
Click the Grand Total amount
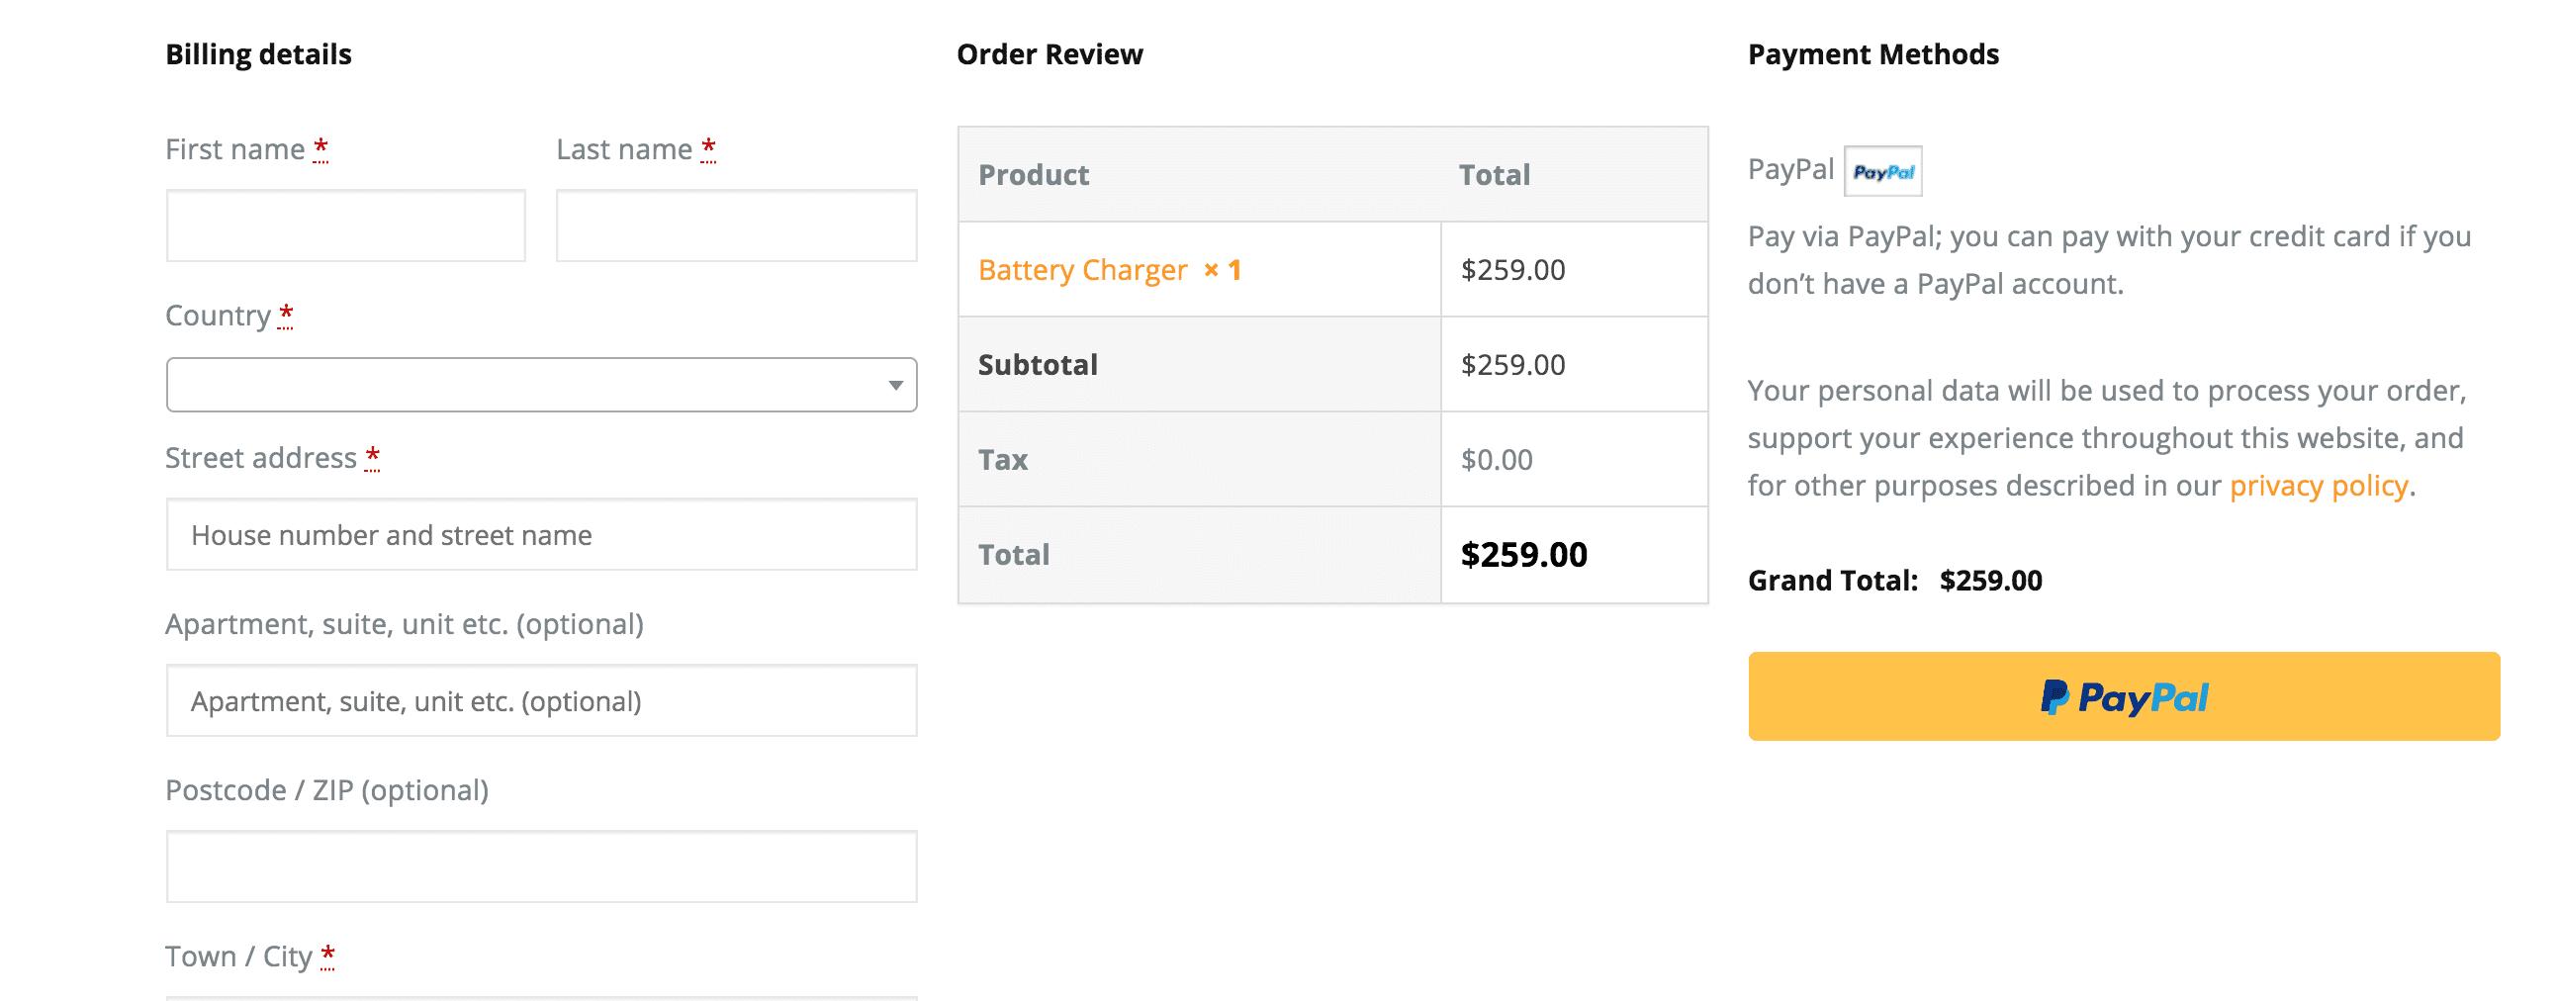click(1990, 581)
